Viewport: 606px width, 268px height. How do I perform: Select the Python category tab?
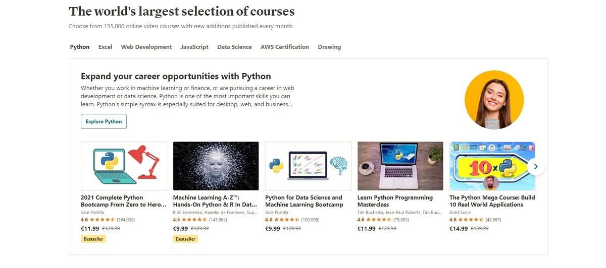80,47
